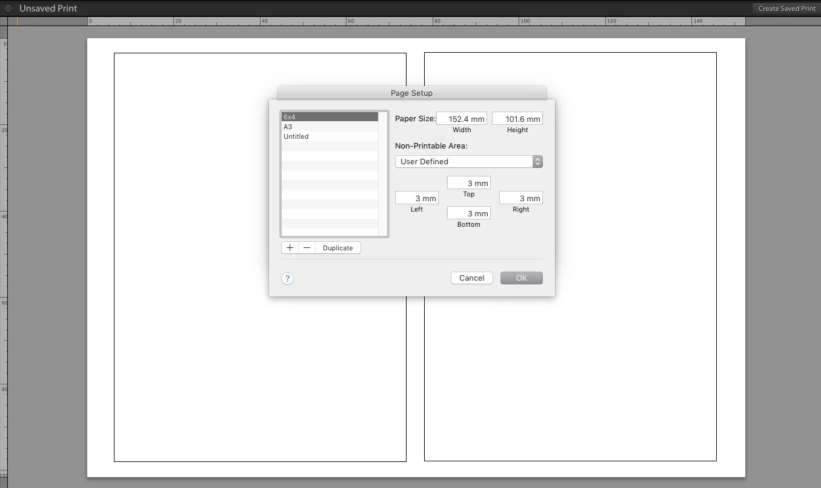The height and width of the screenshot is (488, 821).
Task: Cancel the Page Setup dialog
Action: (x=471, y=278)
